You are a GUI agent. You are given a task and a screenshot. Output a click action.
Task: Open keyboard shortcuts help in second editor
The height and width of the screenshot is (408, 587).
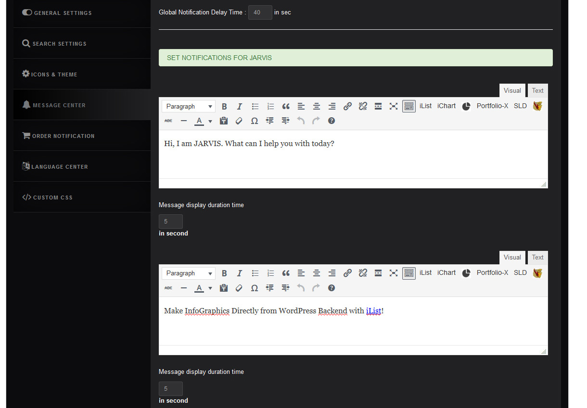(x=332, y=288)
